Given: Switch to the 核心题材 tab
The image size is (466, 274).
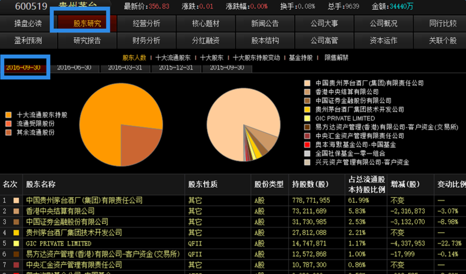Looking at the screenshot, I should pyautogui.click(x=205, y=24).
